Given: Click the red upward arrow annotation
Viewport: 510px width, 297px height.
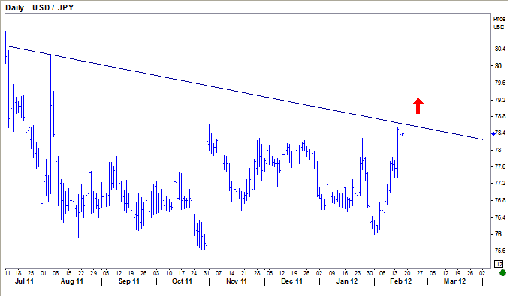Looking at the screenshot, I should 418,106.
